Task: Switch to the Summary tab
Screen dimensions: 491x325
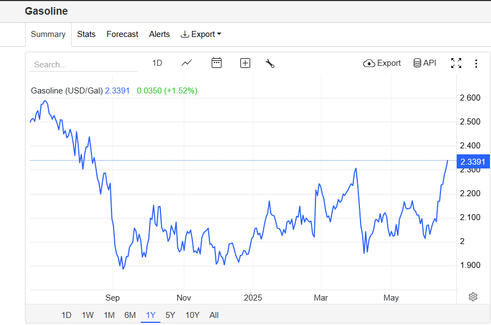Action: pos(48,34)
